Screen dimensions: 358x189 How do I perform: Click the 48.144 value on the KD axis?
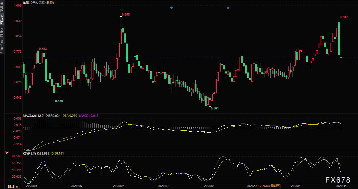coord(17,170)
